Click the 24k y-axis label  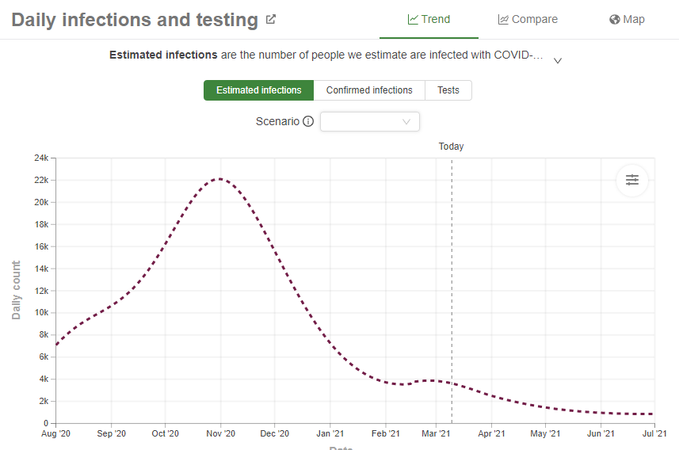click(40, 158)
